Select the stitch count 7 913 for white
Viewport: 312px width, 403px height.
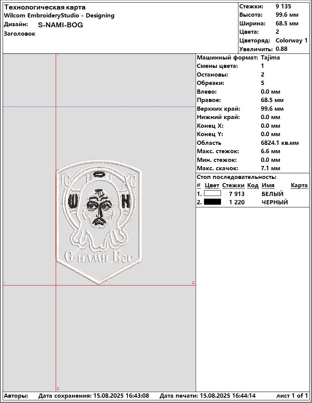tap(237, 194)
